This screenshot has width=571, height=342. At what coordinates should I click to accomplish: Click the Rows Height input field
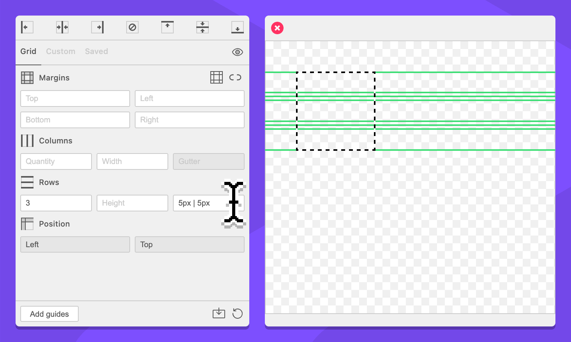(132, 203)
